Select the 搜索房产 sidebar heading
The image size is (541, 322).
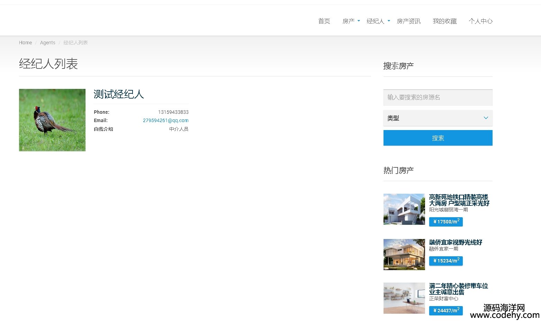[398, 66]
